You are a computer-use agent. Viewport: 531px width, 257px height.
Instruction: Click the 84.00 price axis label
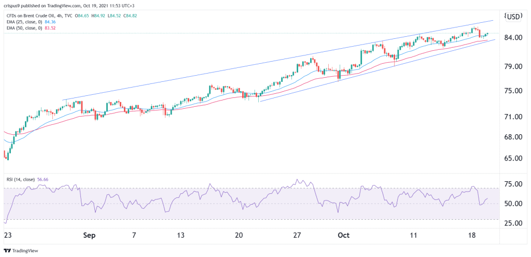pyautogui.click(x=513, y=37)
